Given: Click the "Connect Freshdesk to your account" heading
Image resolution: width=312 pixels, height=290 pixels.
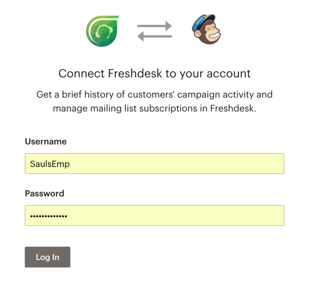Looking at the screenshot, I should [154, 74].
